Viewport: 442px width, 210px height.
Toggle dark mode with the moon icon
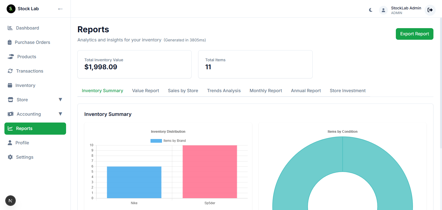pos(371,10)
